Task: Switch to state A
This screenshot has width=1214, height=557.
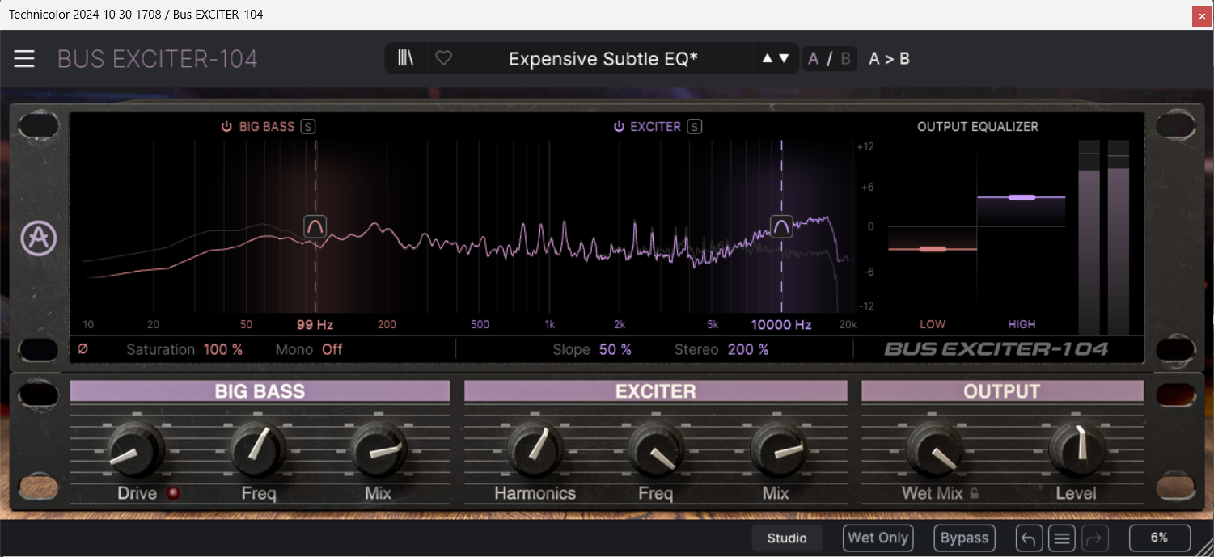Action: click(x=814, y=58)
